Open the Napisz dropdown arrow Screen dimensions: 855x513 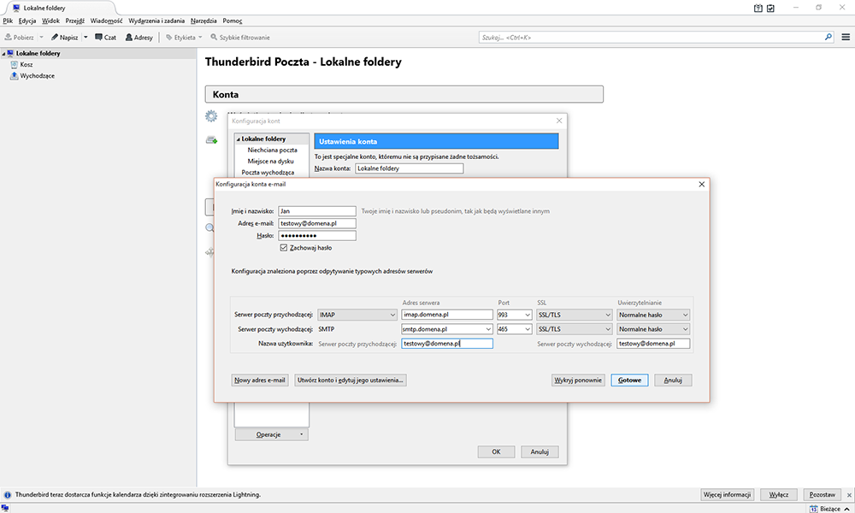[x=85, y=37]
